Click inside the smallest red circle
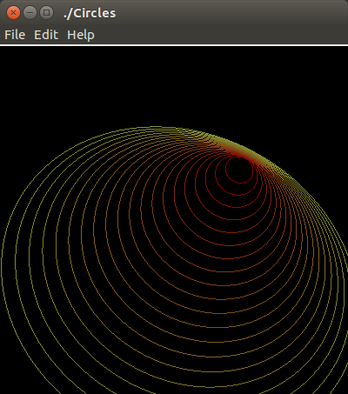348x394 pixels. point(239,170)
